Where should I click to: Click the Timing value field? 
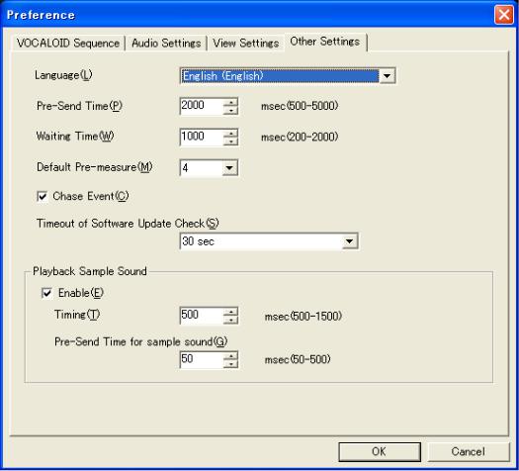pyautogui.click(x=202, y=316)
